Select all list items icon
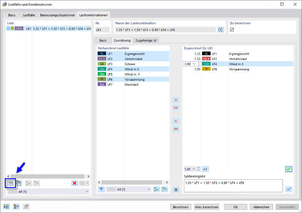302x213 pixels. pos(28,183)
